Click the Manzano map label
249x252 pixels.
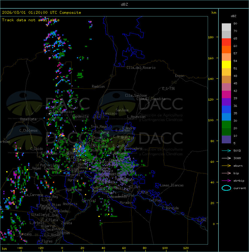[25, 234]
